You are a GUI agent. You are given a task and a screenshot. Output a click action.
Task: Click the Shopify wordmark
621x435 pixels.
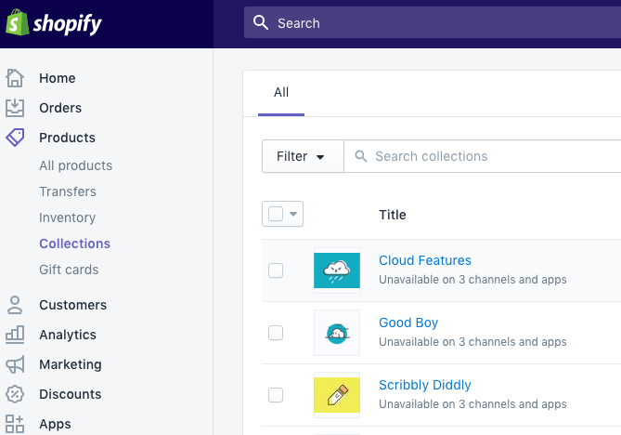pyautogui.click(x=68, y=24)
